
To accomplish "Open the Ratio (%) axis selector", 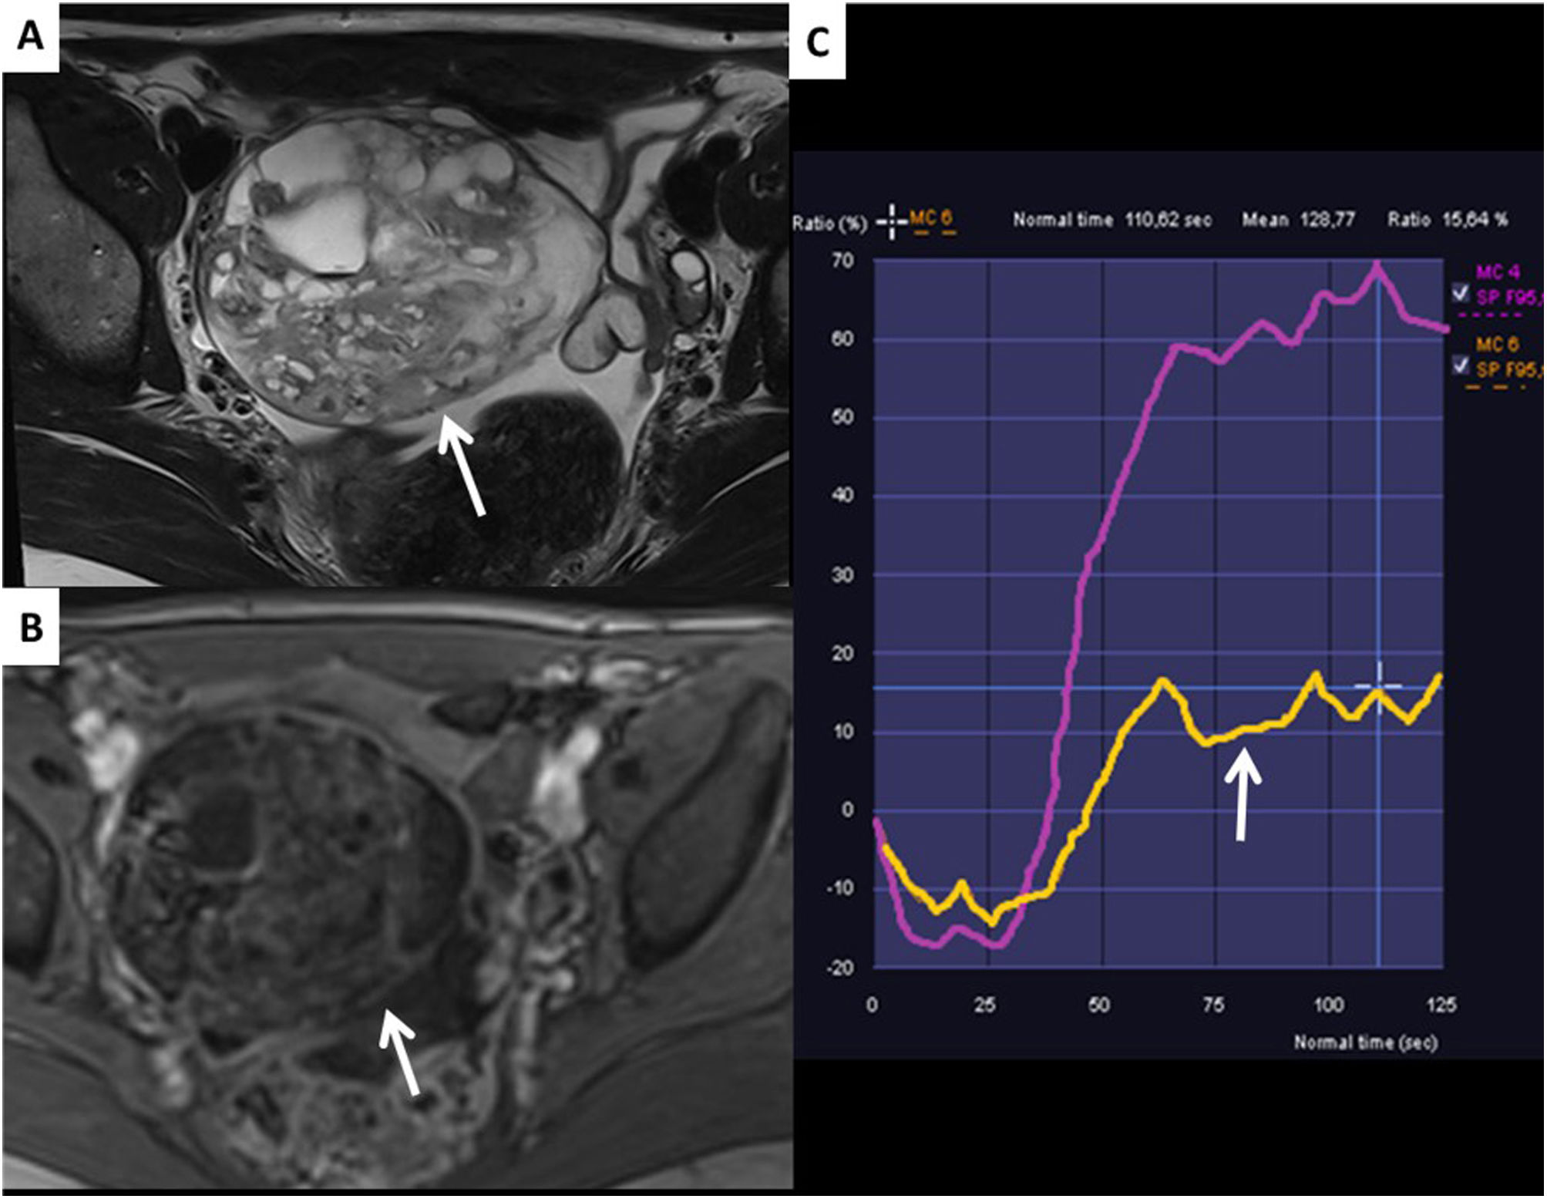I will point(829,221).
